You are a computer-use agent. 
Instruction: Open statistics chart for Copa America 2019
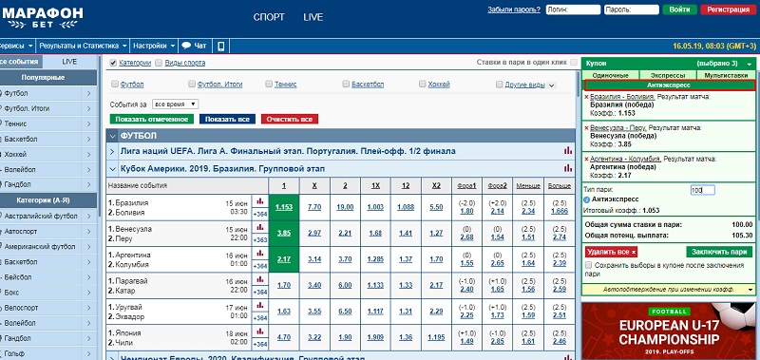point(568,168)
